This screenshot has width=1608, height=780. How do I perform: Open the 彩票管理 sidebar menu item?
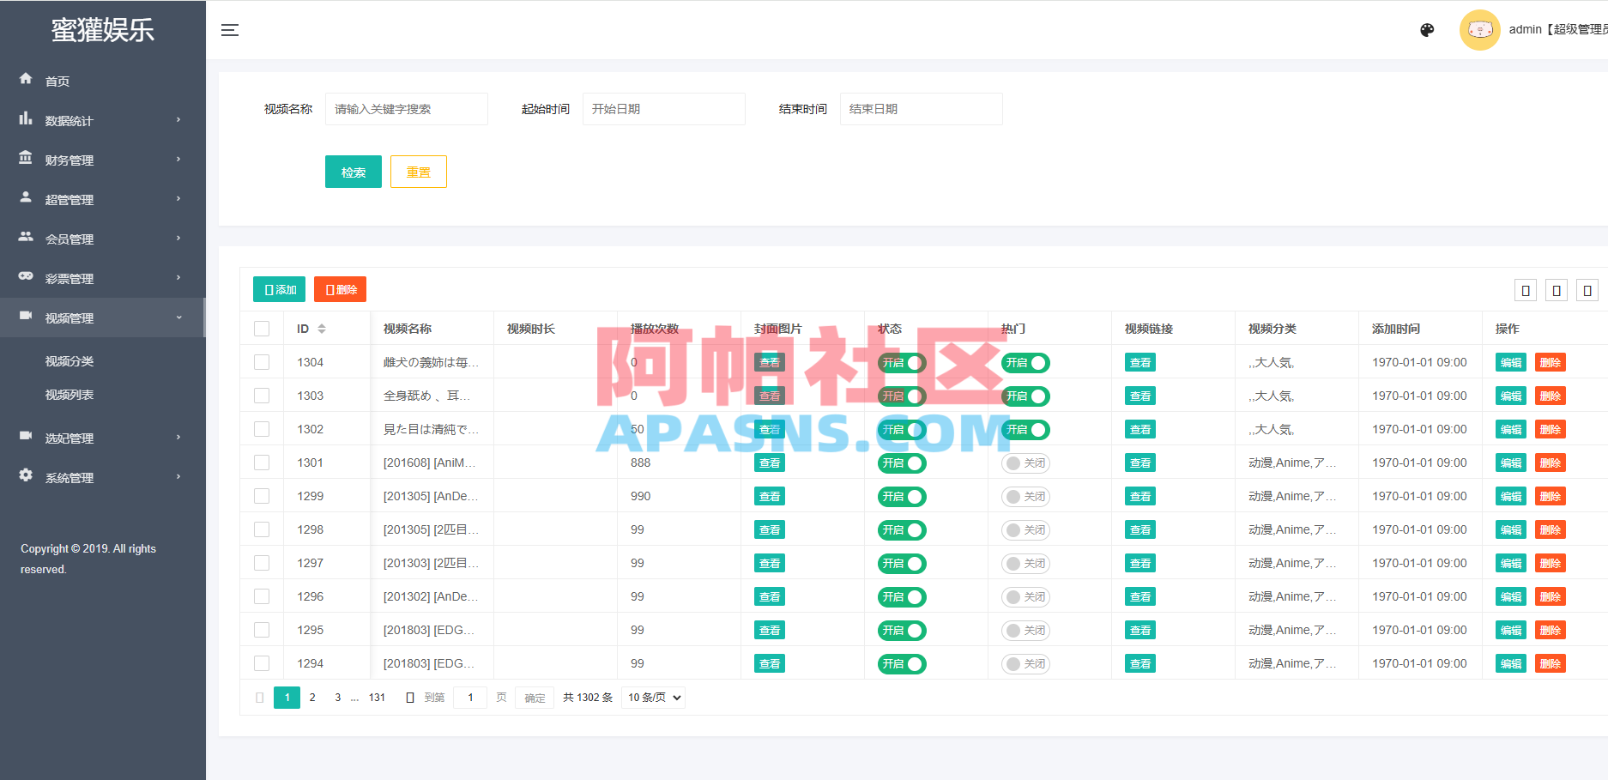click(x=70, y=277)
